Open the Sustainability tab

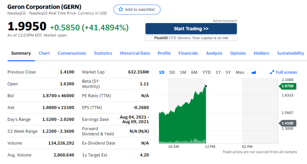coord(291,53)
